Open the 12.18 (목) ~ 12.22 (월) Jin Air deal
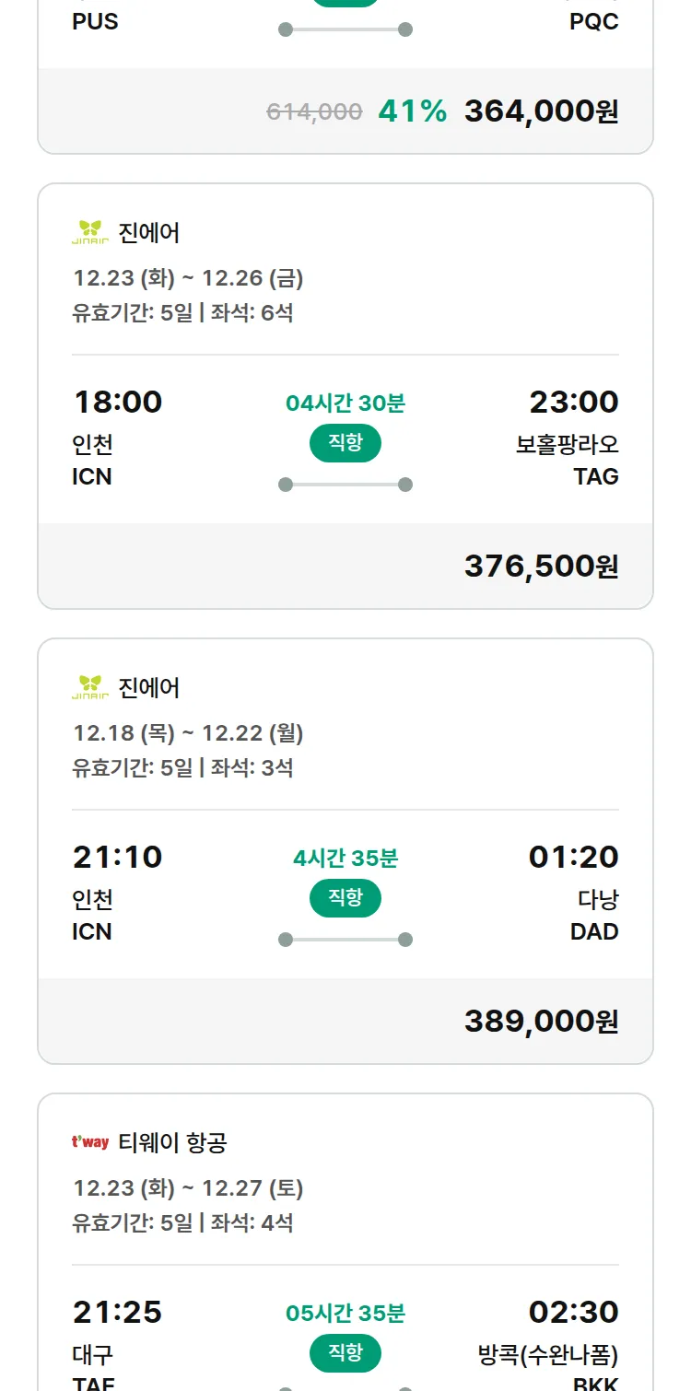 coord(188,733)
